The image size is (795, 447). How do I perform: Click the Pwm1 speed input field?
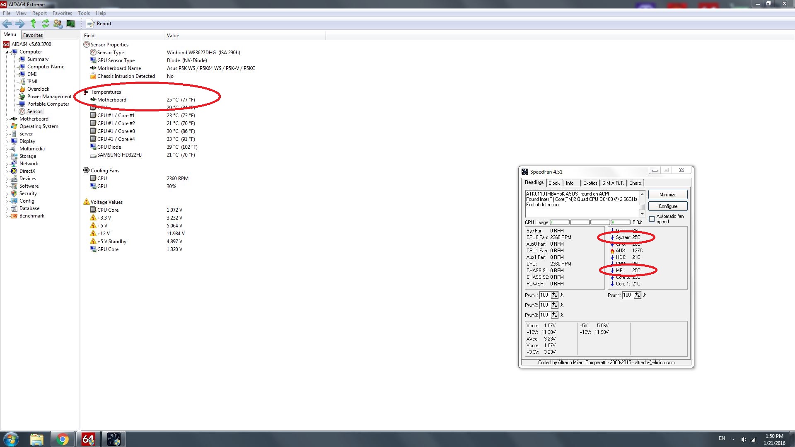point(544,295)
